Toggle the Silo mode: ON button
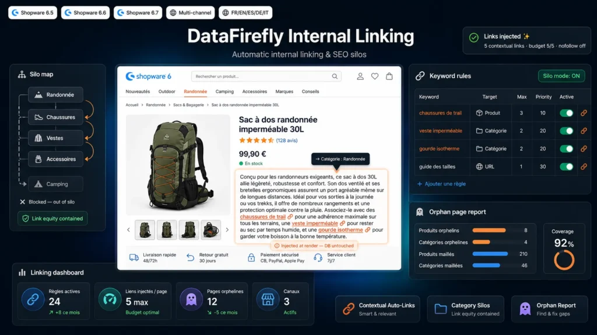597x335 pixels. pyautogui.click(x=561, y=76)
